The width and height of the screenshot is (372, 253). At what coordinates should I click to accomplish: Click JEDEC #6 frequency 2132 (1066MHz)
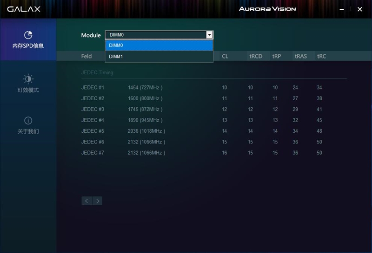(x=146, y=142)
